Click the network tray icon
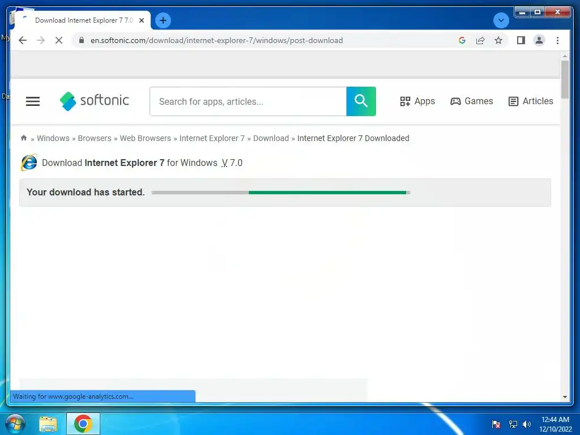 point(513,424)
